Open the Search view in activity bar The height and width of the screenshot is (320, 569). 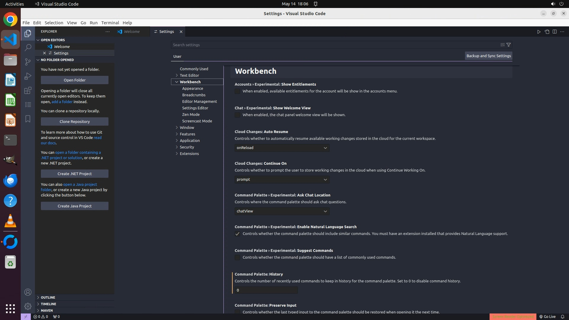click(x=28, y=47)
